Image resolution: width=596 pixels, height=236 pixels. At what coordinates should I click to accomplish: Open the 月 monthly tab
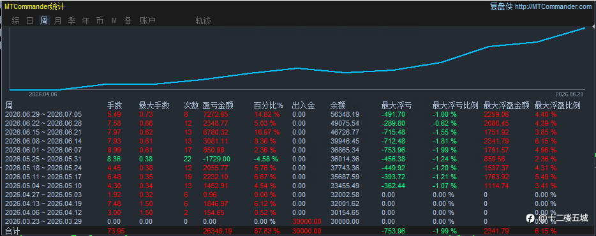pos(58,21)
